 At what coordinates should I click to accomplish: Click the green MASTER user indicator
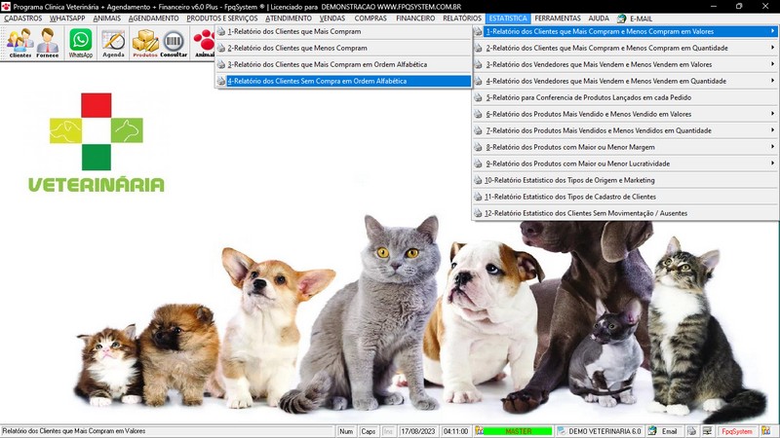[518, 431]
